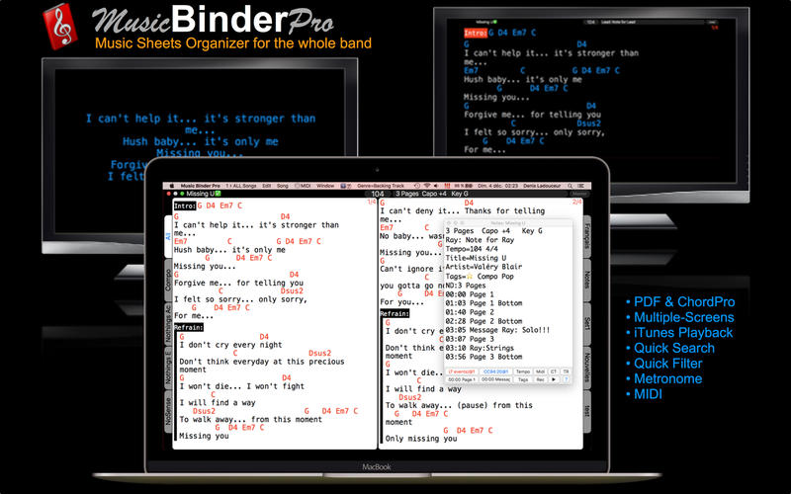The width and height of the screenshot is (791, 494).
Task: Click the play triangle in Notes window
Action: click(554, 379)
